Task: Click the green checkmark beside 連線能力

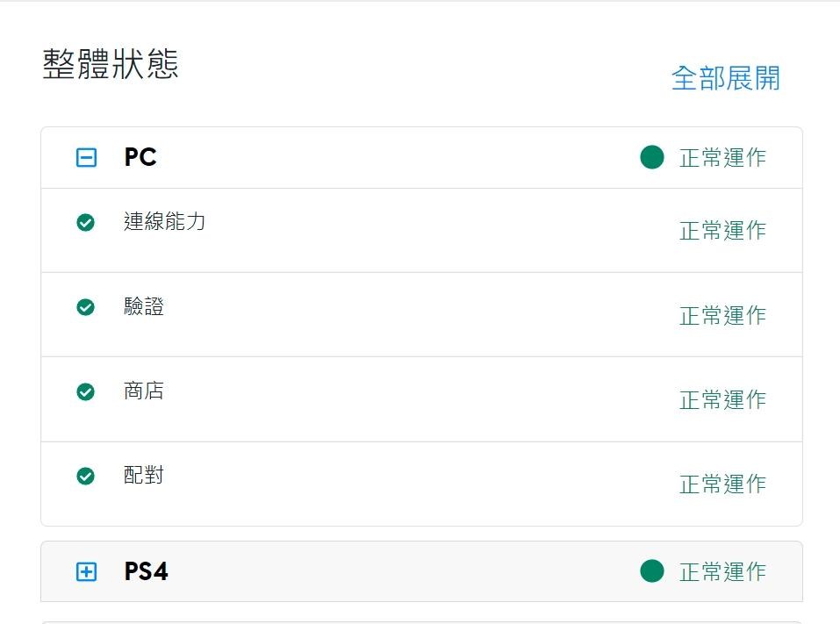Action: [x=86, y=222]
